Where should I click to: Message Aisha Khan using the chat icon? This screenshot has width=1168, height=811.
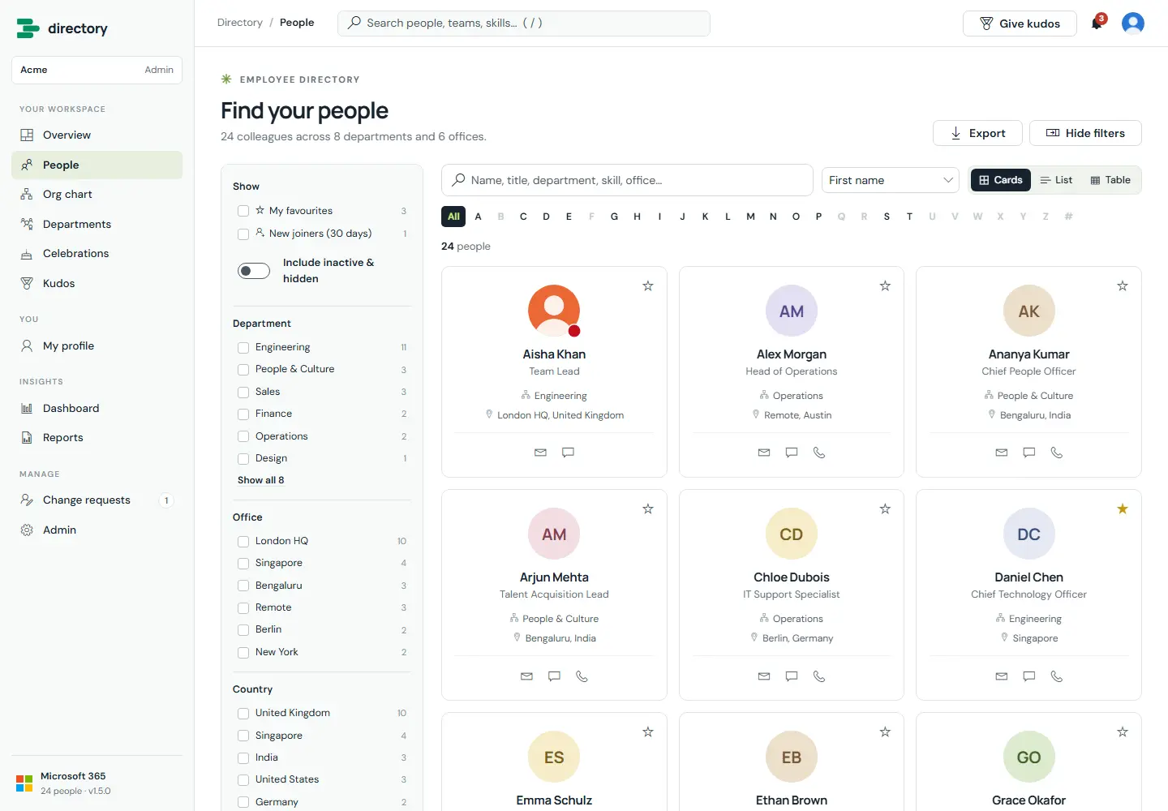[568, 453]
